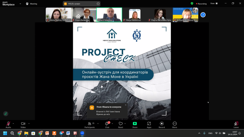Open the More options menu

(175, 125)
